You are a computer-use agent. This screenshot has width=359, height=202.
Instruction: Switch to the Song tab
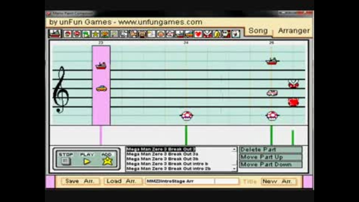coord(258,31)
